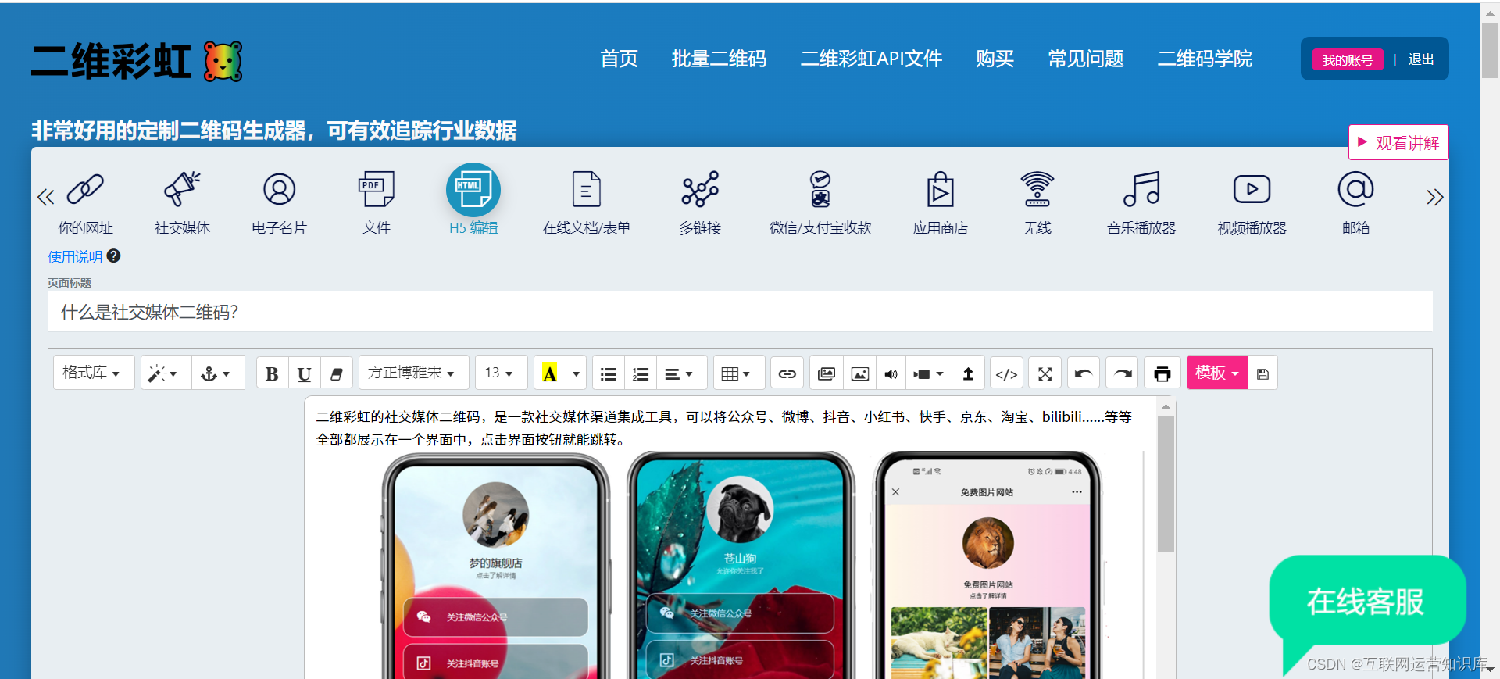Open the pink 模板 template dropdown
Screen dimensions: 1500x679
click(x=1217, y=373)
